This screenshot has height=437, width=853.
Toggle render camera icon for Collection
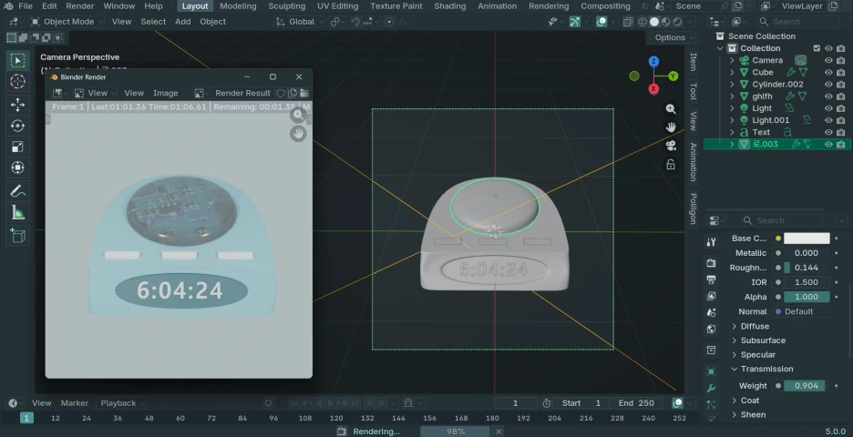(841, 48)
